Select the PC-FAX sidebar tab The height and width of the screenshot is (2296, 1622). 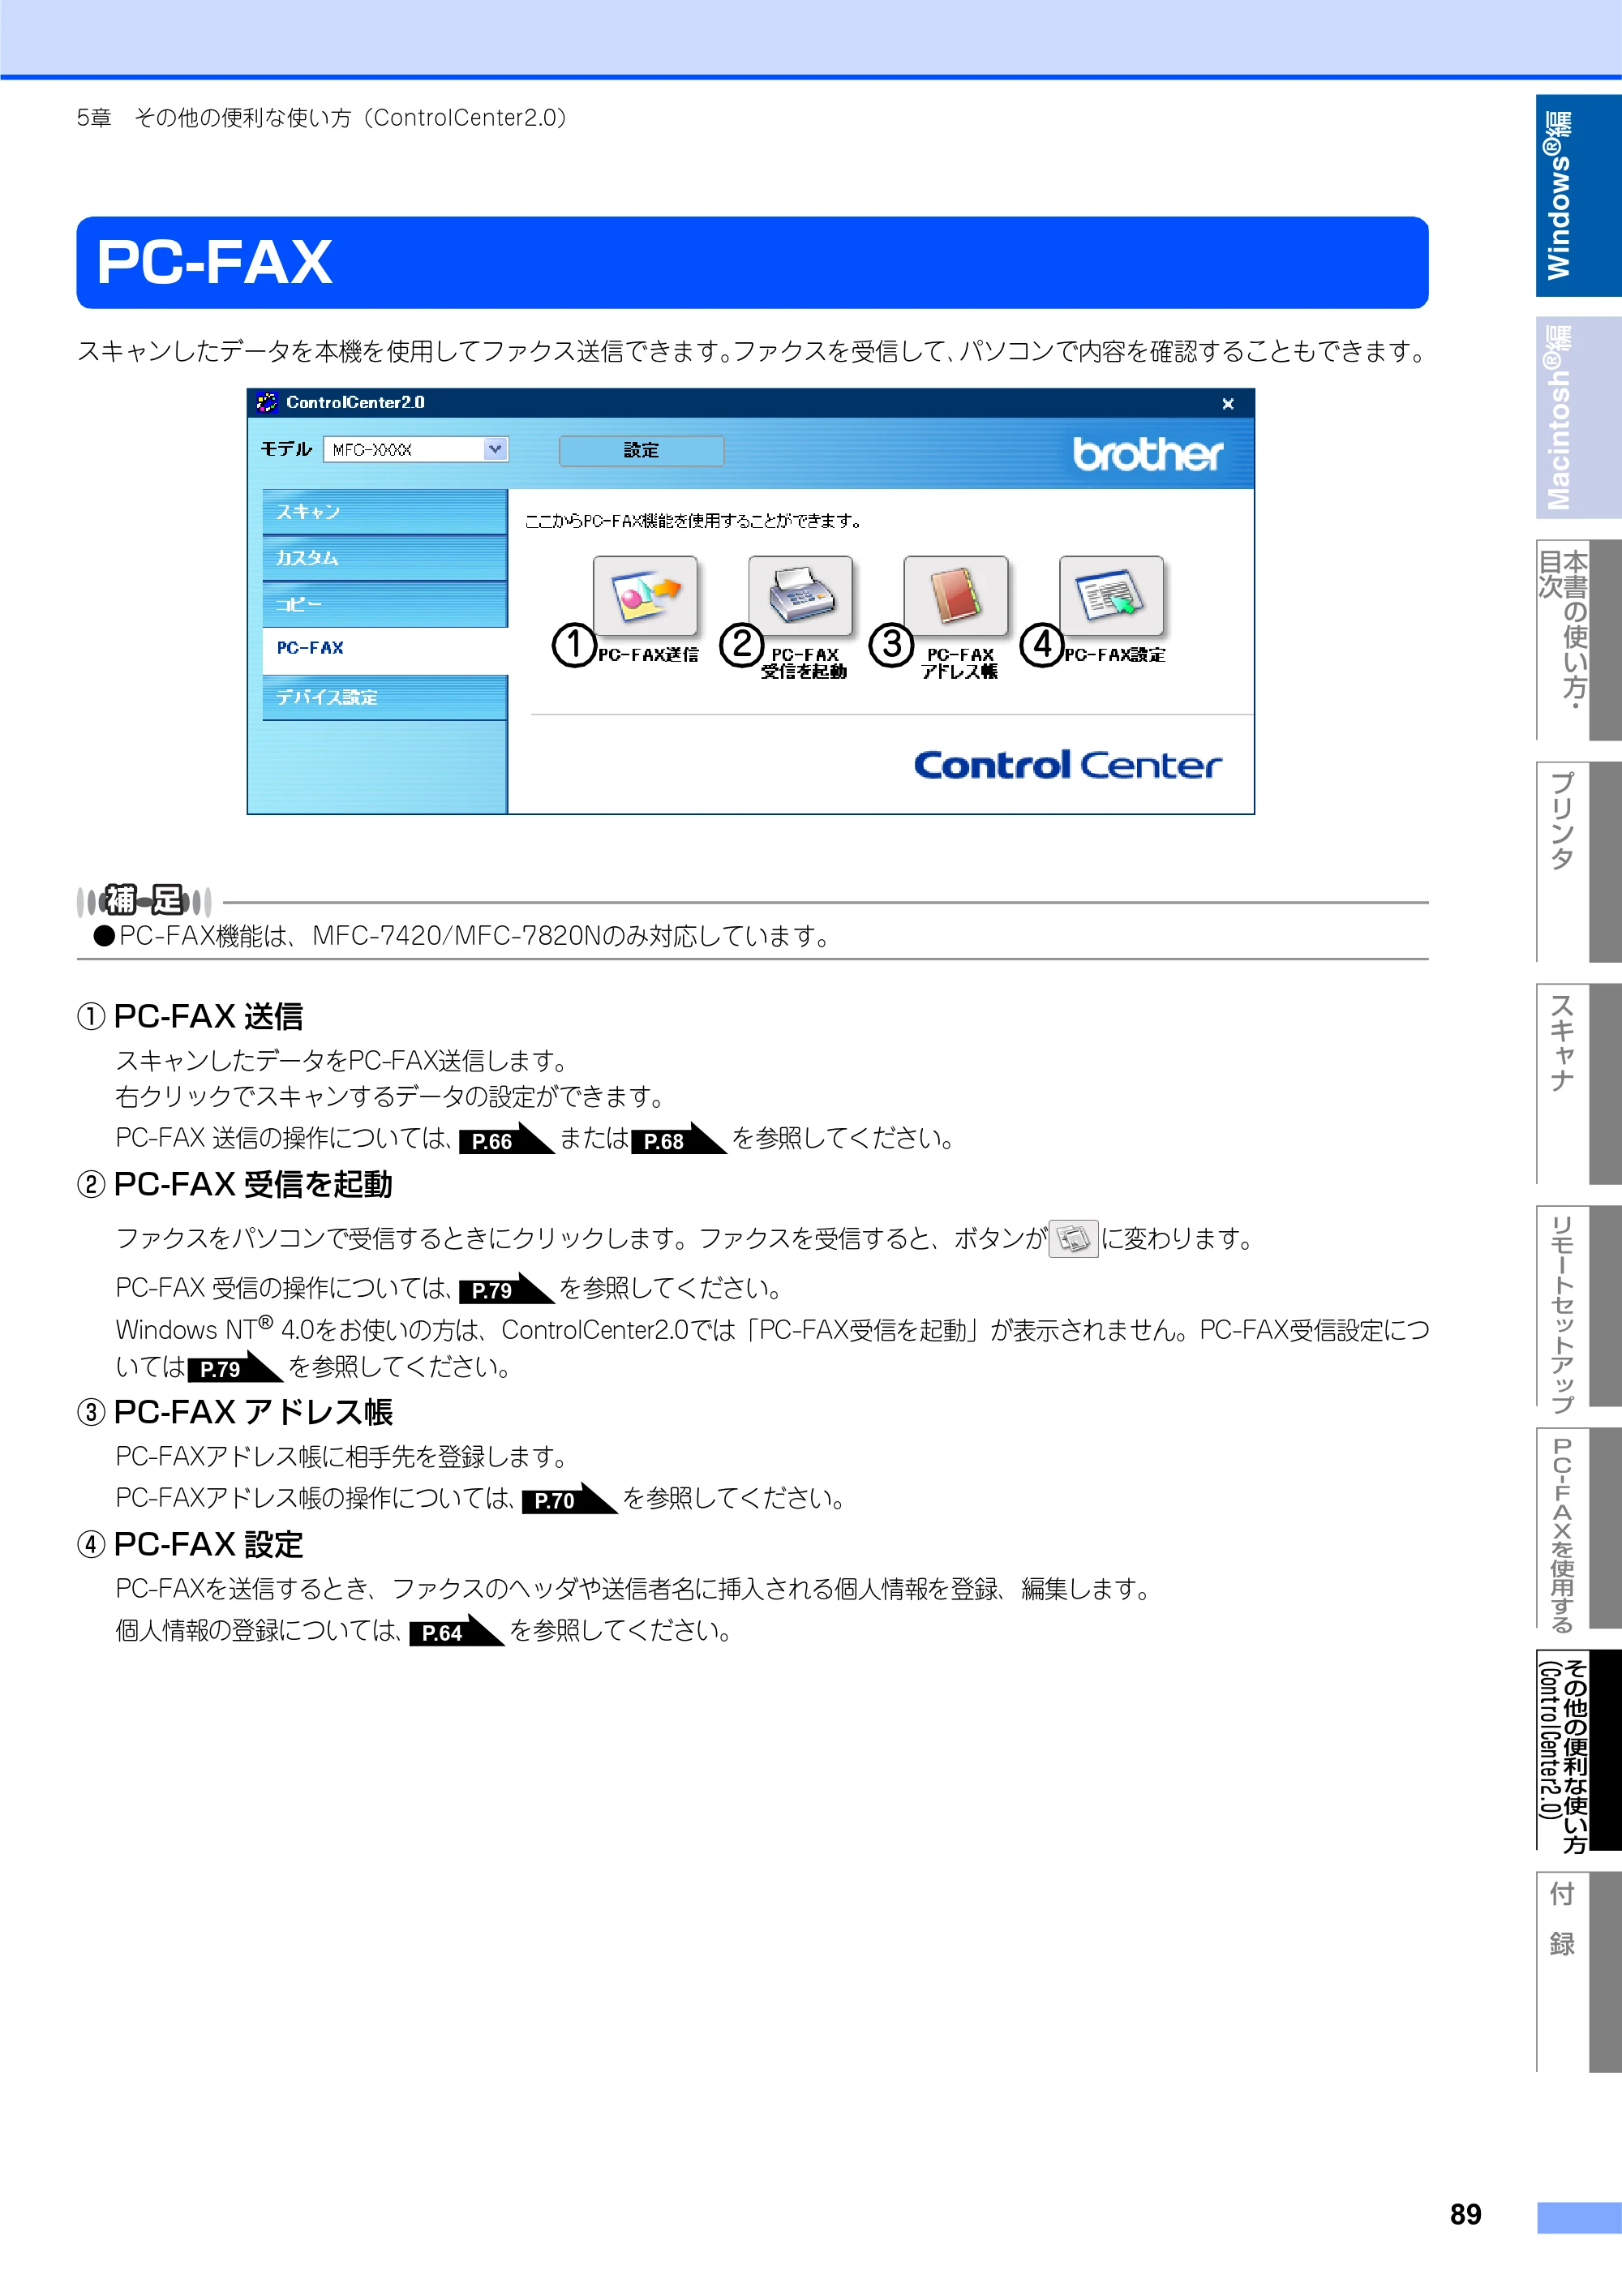(x=385, y=649)
